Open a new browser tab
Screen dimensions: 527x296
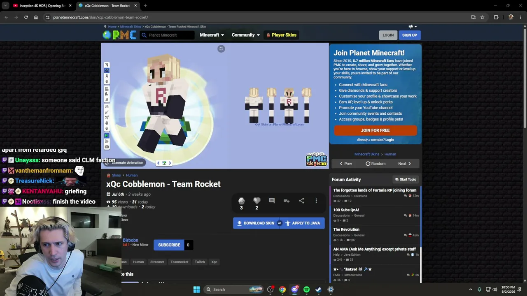pyautogui.click(x=145, y=6)
